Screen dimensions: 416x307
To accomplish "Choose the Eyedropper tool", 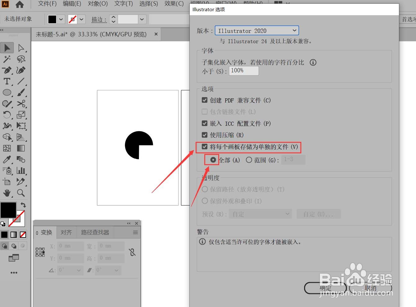I will 7,160.
